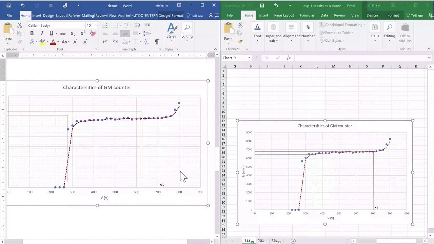Screen dimensions: 434x244
Task: Click the Increase Indent icon in Word
Action: pyautogui.click(x=137, y=25)
